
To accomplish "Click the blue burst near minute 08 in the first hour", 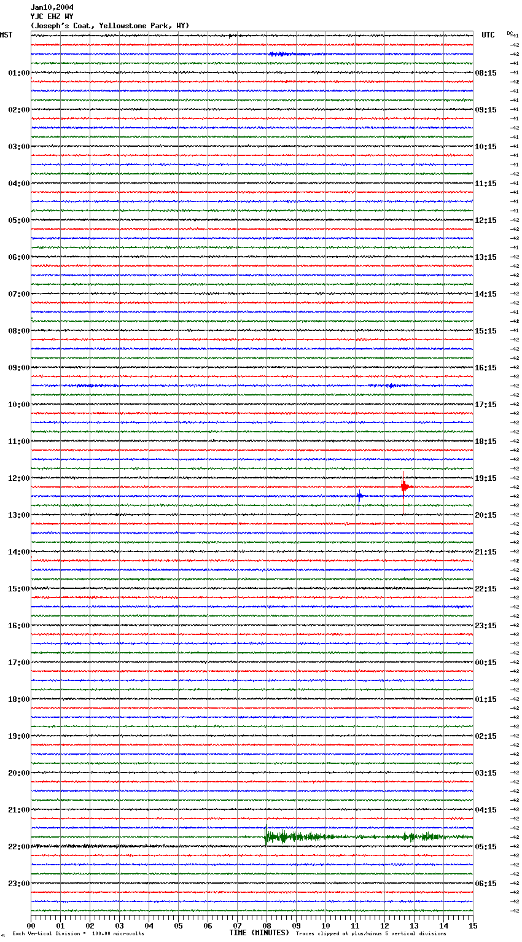I will point(282,54).
